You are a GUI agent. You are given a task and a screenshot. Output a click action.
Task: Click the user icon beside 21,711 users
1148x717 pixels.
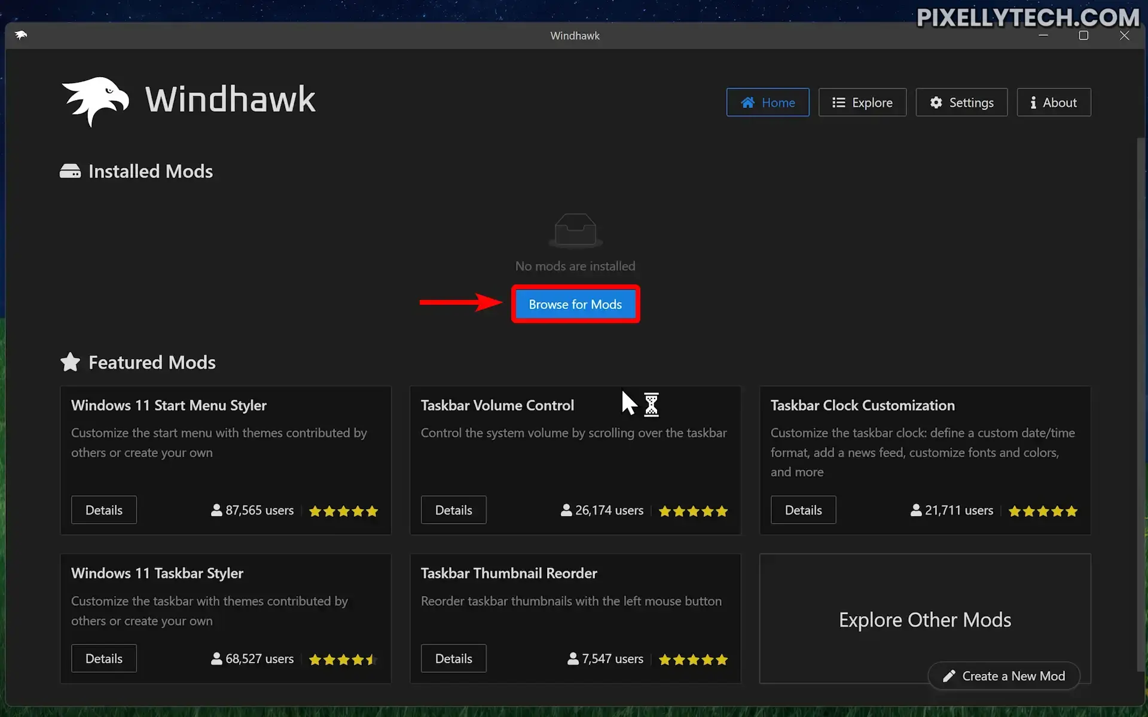(x=916, y=510)
